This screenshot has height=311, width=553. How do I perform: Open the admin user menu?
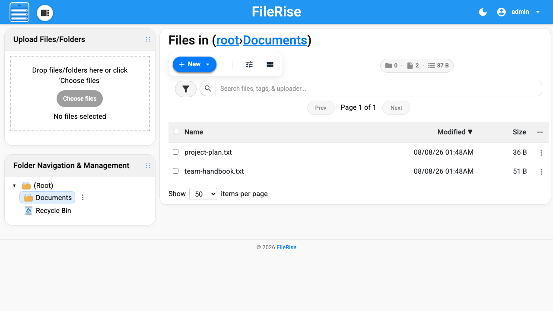coord(518,12)
